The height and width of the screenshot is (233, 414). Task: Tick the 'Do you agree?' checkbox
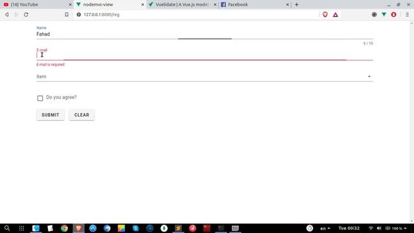click(x=40, y=98)
